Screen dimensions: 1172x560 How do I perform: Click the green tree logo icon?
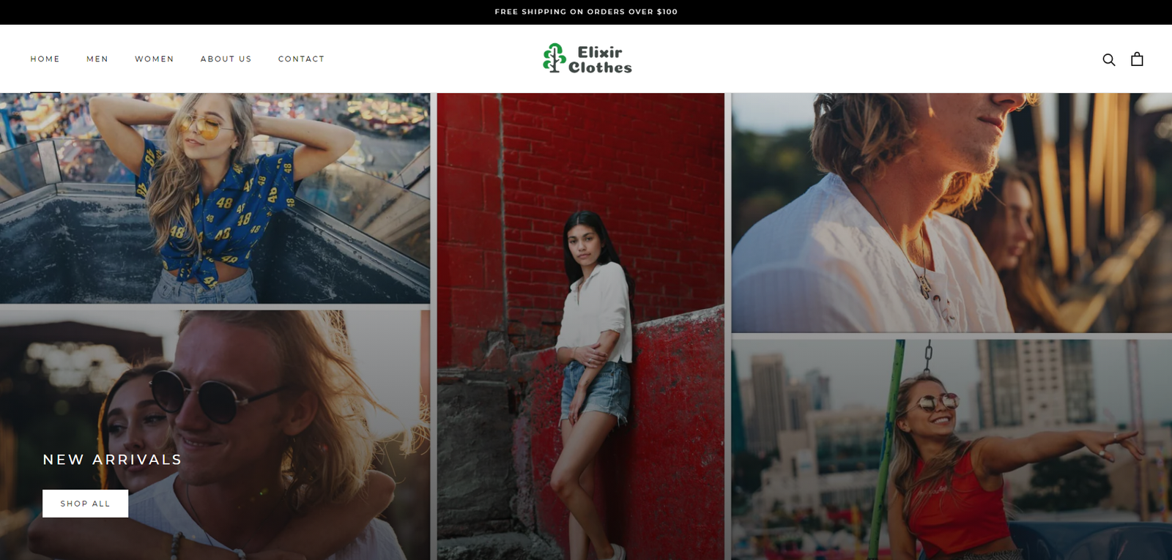click(x=554, y=58)
